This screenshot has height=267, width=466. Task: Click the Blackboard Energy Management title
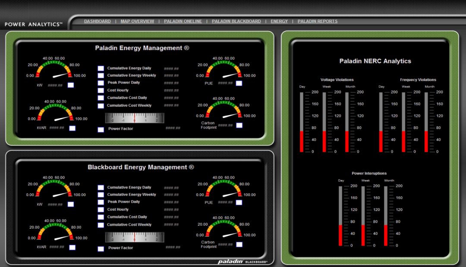tap(141, 168)
